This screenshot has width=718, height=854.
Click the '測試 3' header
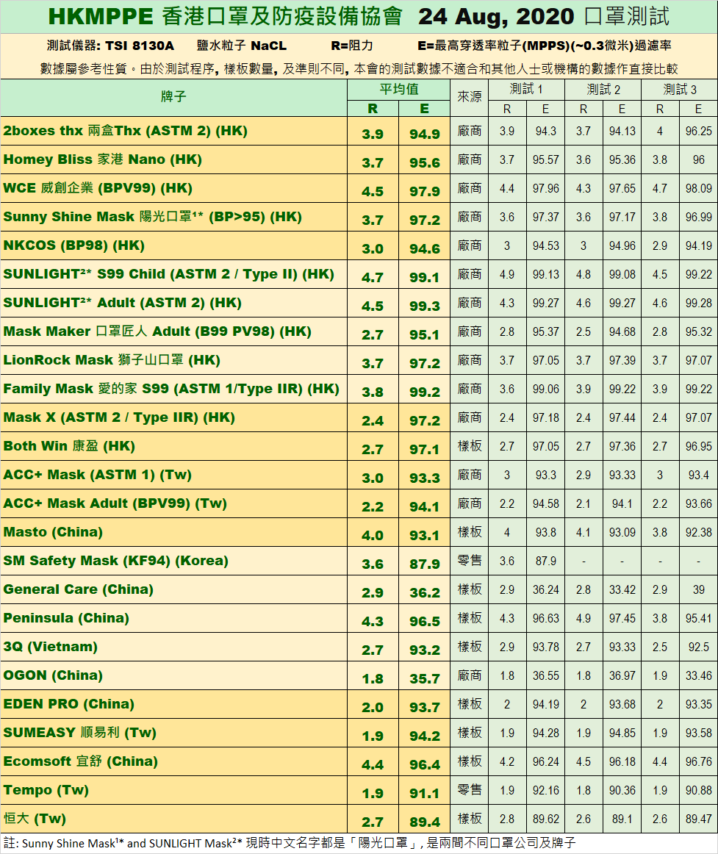(x=679, y=90)
